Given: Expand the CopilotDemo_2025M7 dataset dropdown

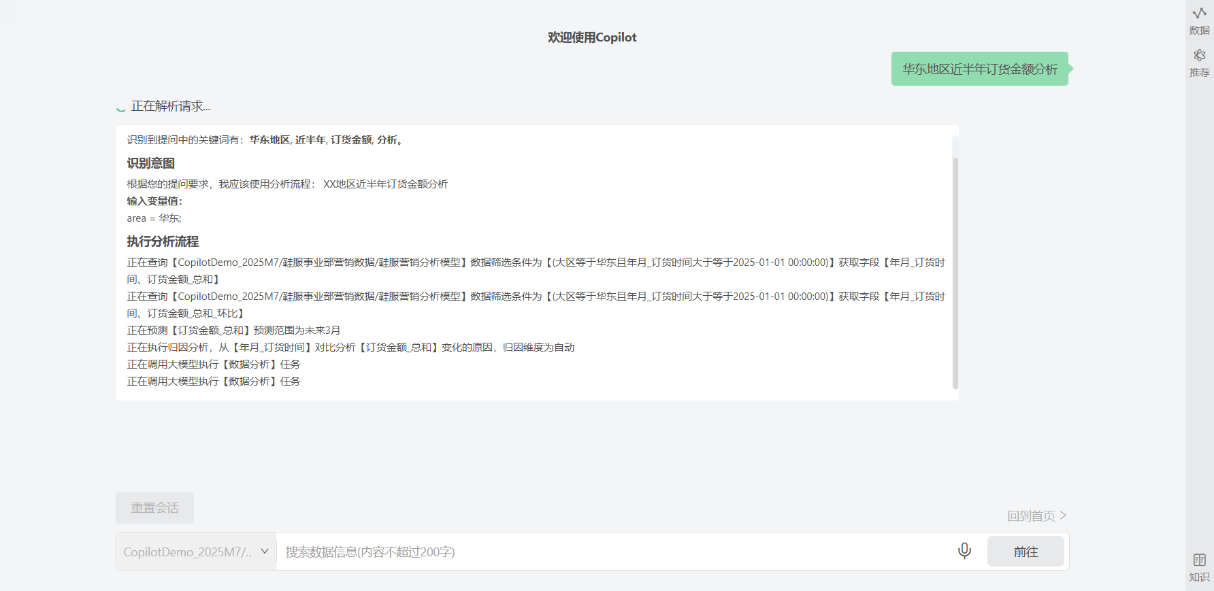Looking at the screenshot, I should [196, 552].
